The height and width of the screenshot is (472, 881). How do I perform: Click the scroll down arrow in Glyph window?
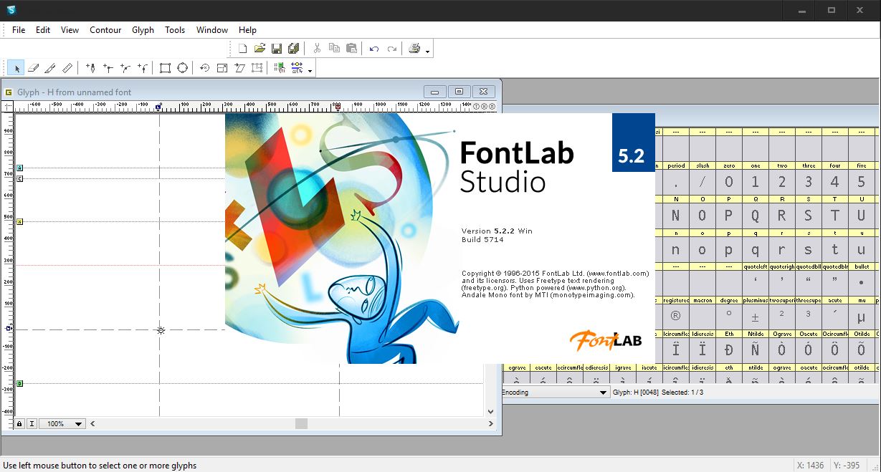click(x=491, y=412)
